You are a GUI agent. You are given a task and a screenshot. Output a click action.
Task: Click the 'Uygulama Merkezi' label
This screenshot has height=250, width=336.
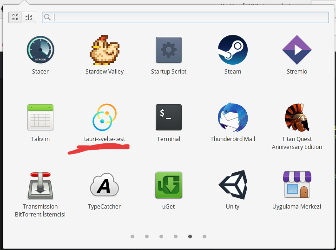[297, 206]
